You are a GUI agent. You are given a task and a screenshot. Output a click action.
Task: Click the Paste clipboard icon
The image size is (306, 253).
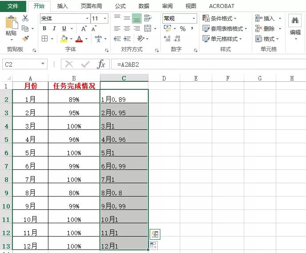(x=12, y=22)
